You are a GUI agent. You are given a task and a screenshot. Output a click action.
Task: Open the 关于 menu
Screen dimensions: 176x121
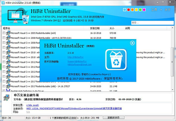[x=167, y=10]
